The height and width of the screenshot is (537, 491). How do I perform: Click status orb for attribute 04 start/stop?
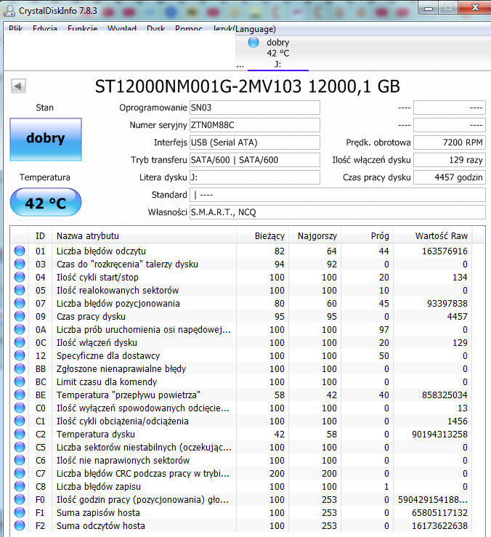[x=20, y=277]
